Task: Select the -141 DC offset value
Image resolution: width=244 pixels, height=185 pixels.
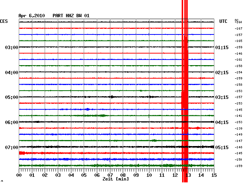Action: 238,116
